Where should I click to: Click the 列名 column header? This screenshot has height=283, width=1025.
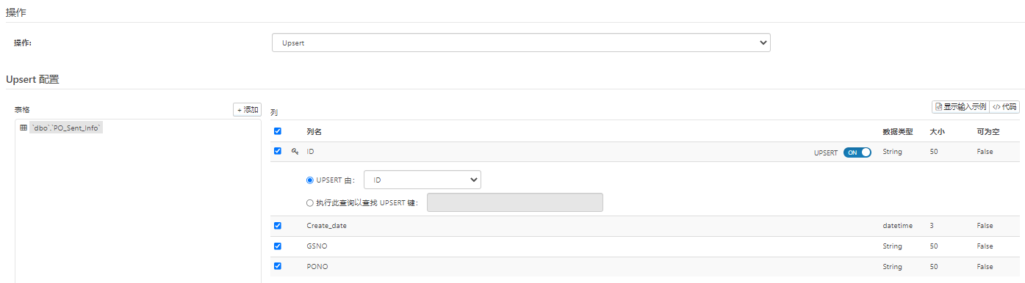pyautogui.click(x=314, y=132)
